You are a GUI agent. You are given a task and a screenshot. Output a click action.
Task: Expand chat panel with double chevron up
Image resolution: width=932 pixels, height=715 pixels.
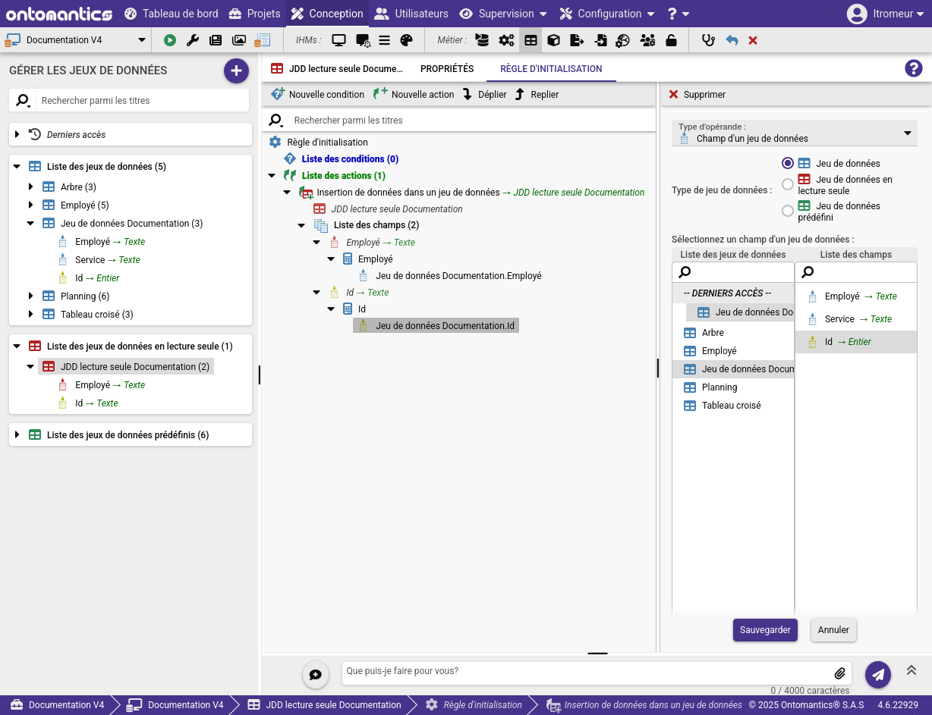(912, 670)
